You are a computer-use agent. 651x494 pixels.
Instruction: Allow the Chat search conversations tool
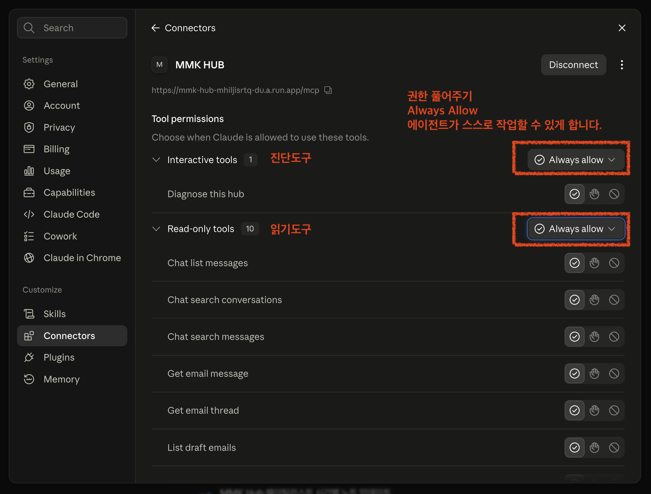point(574,300)
